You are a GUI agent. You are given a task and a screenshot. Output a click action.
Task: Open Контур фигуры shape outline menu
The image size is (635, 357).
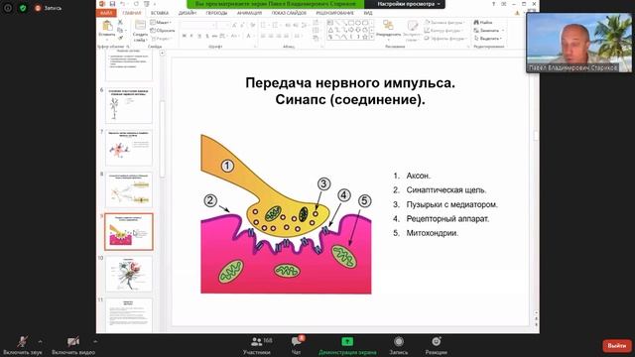coord(444,31)
